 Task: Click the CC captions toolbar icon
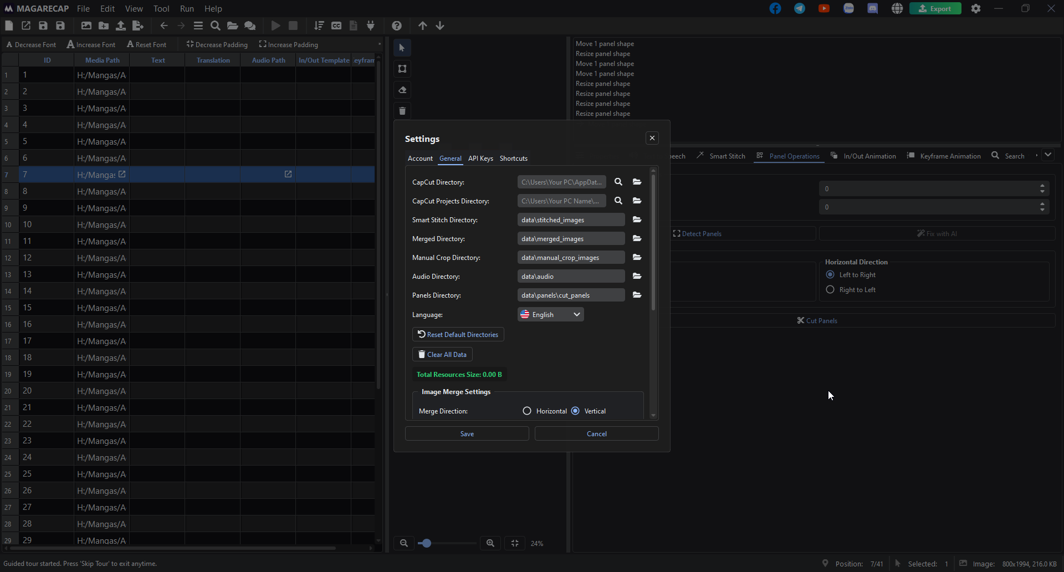336,25
